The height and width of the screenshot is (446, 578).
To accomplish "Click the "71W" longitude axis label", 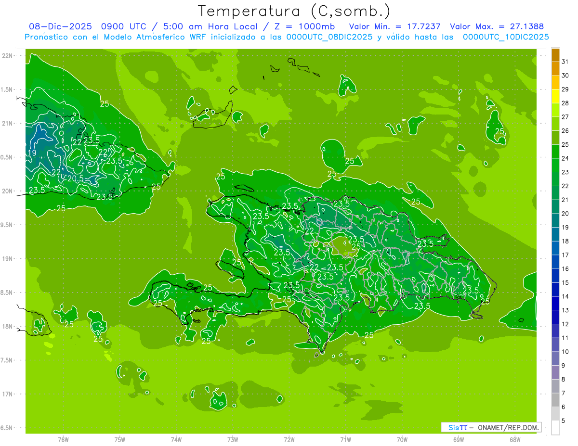I will click(x=345, y=439).
